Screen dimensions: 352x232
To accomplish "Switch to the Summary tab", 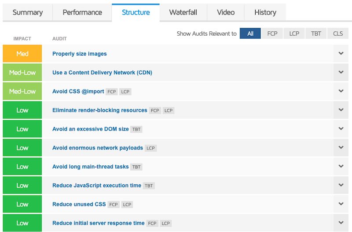I will pyautogui.click(x=27, y=12).
